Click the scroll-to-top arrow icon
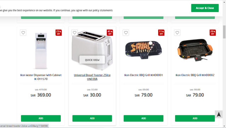The image size is (226, 128). click(219, 115)
